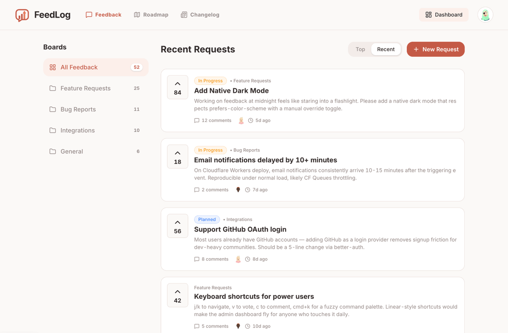Select the General board
508x333 pixels.
[x=96, y=151]
